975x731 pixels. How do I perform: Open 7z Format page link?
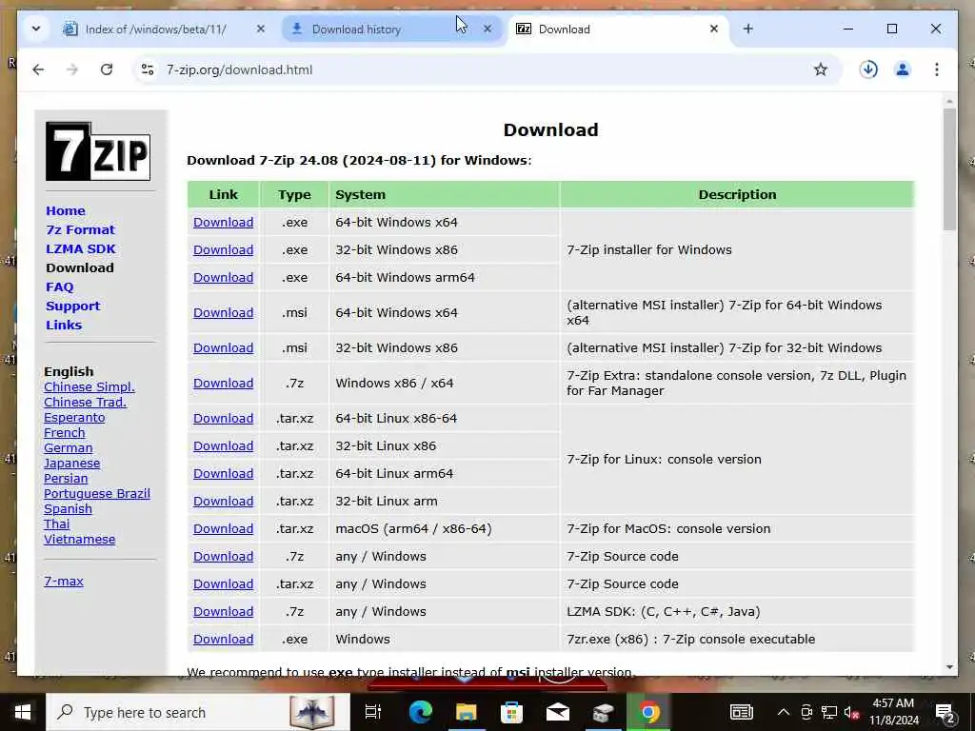[80, 230]
